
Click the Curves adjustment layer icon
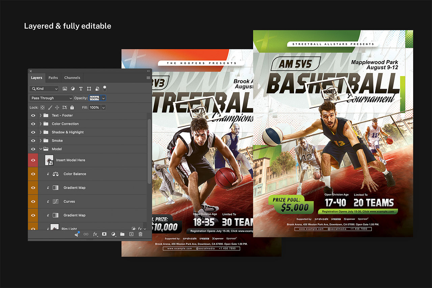[56, 202]
